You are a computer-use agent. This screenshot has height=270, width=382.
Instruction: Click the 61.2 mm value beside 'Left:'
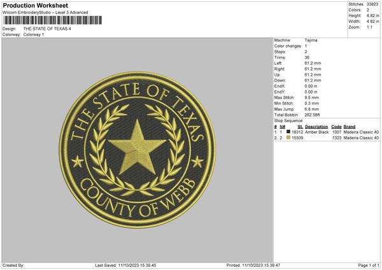(313, 63)
